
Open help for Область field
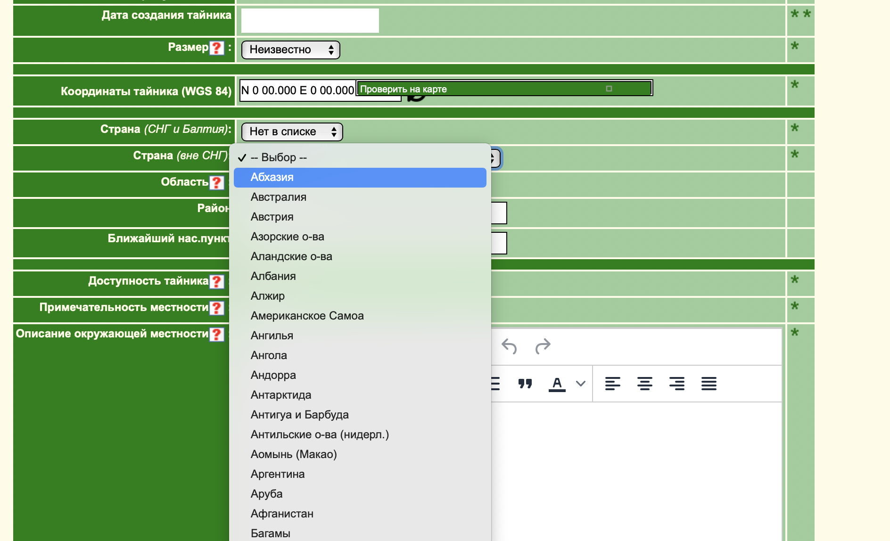[216, 182]
